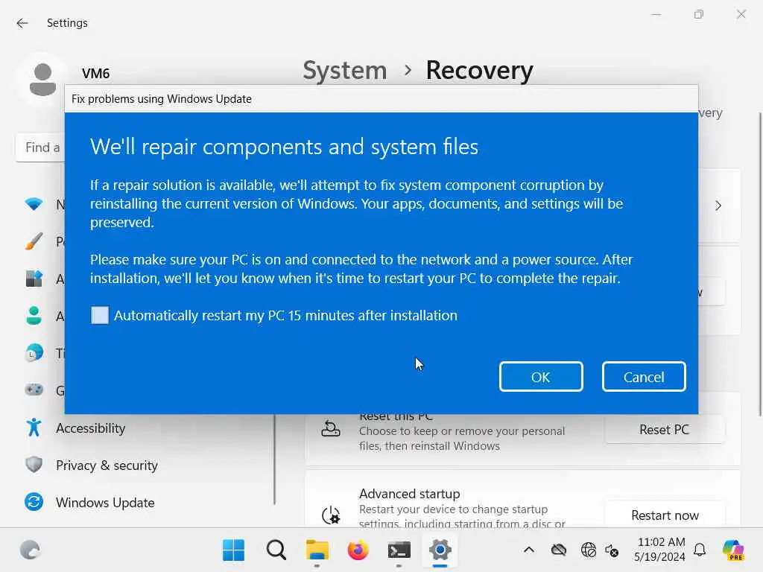Click the Privacy & security shield icon
This screenshot has height=572, width=763.
click(x=34, y=465)
